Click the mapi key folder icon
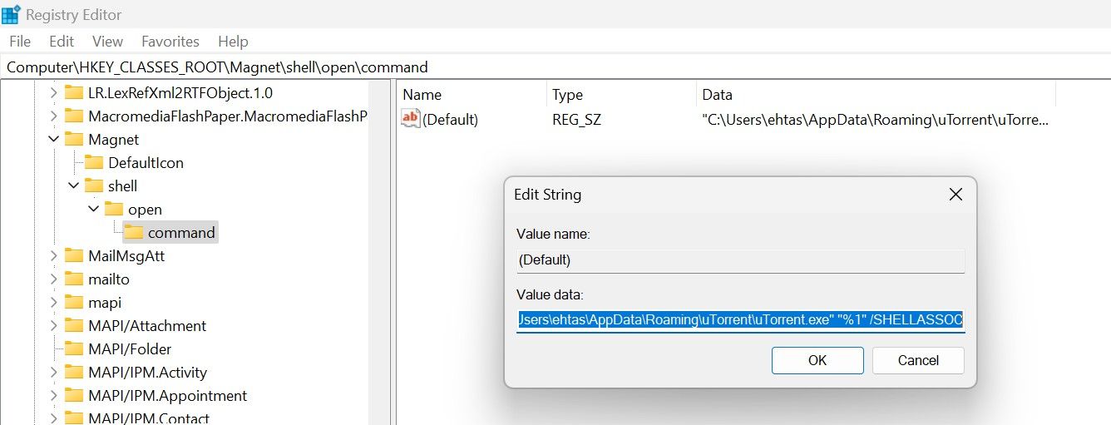This screenshot has width=1111, height=425. pyautogui.click(x=74, y=302)
